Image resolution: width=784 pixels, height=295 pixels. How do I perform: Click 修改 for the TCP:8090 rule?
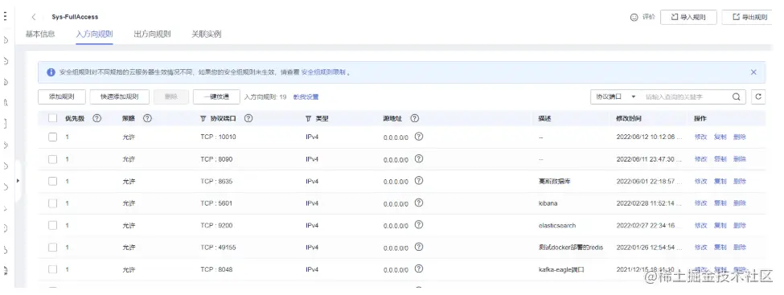point(700,159)
